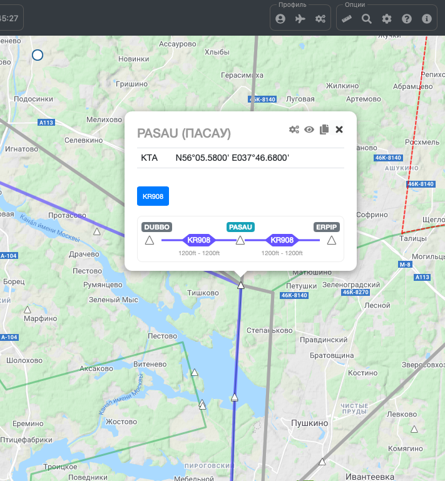This screenshot has height=481, width=445.
Task: Open the user profile icon
Action: point(280,19)
